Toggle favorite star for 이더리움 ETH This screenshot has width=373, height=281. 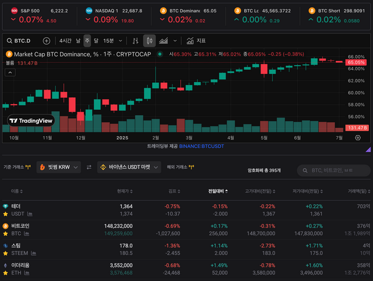point(5,273)
